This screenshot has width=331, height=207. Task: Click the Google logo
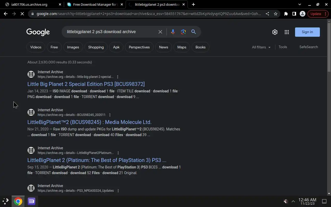[38, 32]
